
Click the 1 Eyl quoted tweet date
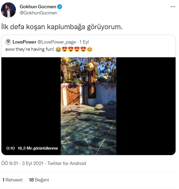point(84,42)
